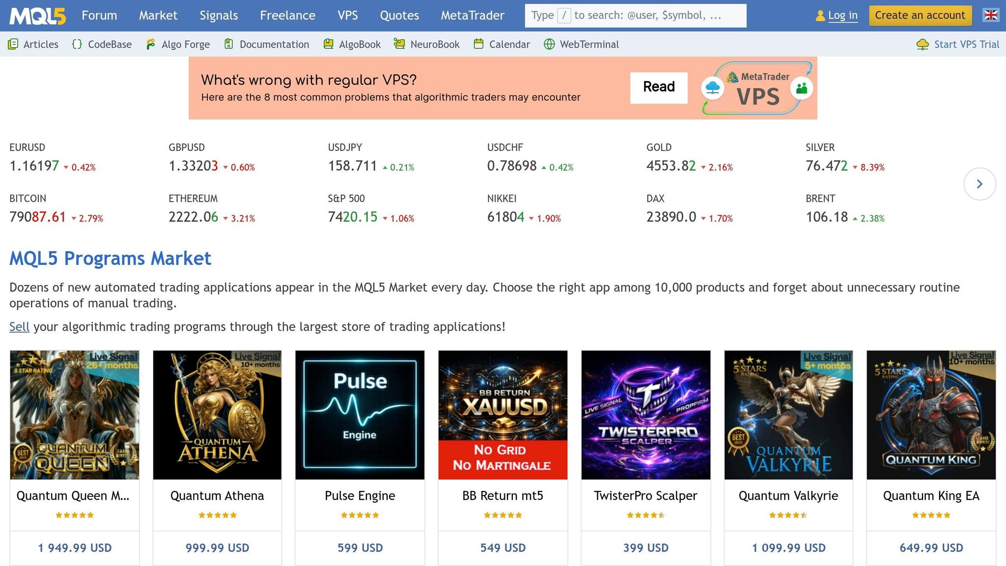Open the GOLD quote
Image resolution: width=1006 pixels, height=566 pixels.
click(x=690, y=157)
